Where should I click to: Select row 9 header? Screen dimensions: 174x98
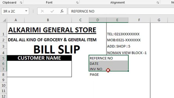[x=3, y=80]
